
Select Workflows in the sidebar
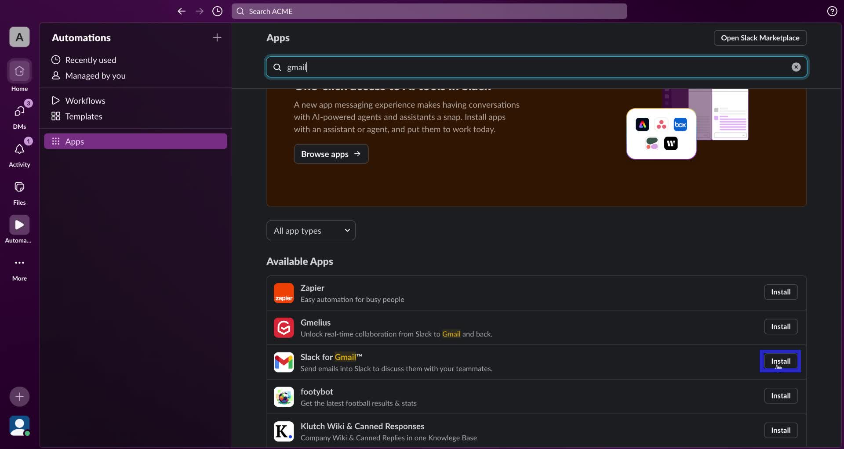pos(85,101)
